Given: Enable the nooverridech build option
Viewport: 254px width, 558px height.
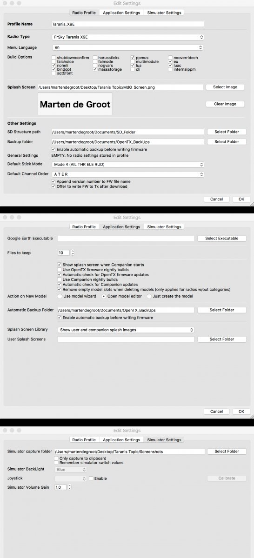Looking at the screenshot, I should (170, 58).
